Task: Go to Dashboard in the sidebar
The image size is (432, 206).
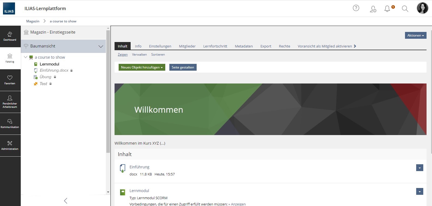Action: point(10,37)
